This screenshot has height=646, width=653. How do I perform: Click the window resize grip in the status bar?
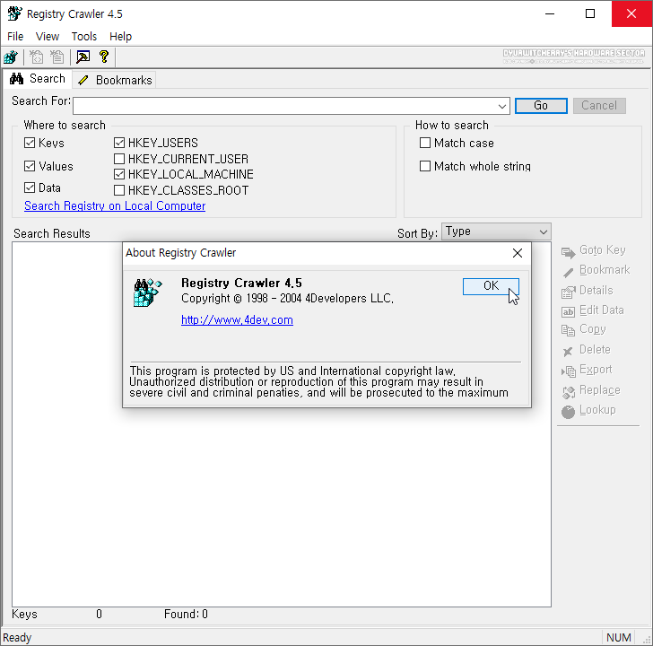647,641
